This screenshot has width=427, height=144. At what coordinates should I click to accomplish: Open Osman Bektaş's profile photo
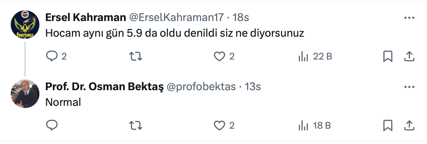(25, 93)
